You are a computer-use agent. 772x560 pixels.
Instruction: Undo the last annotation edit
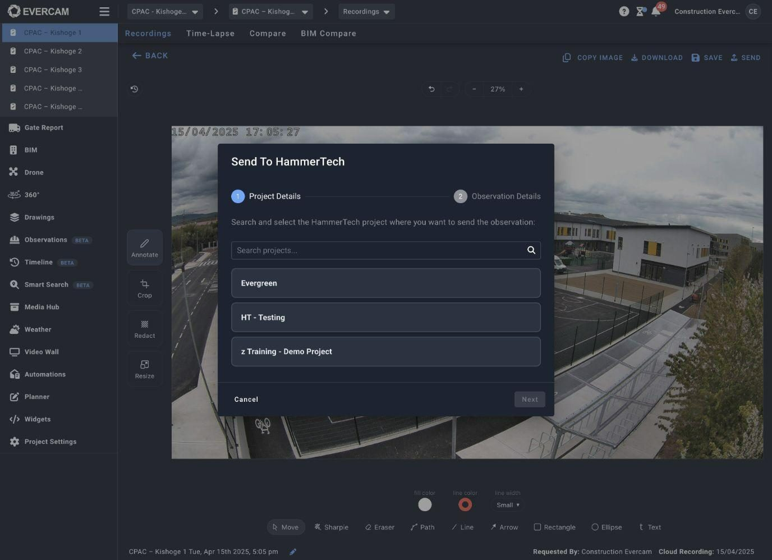pos(431,89)
